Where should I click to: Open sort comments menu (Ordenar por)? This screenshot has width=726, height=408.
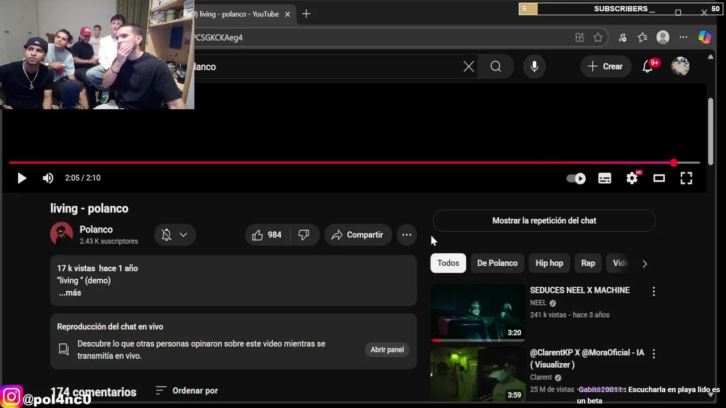187,390
